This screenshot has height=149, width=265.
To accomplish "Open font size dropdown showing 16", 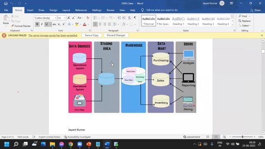I will point(65,18).
